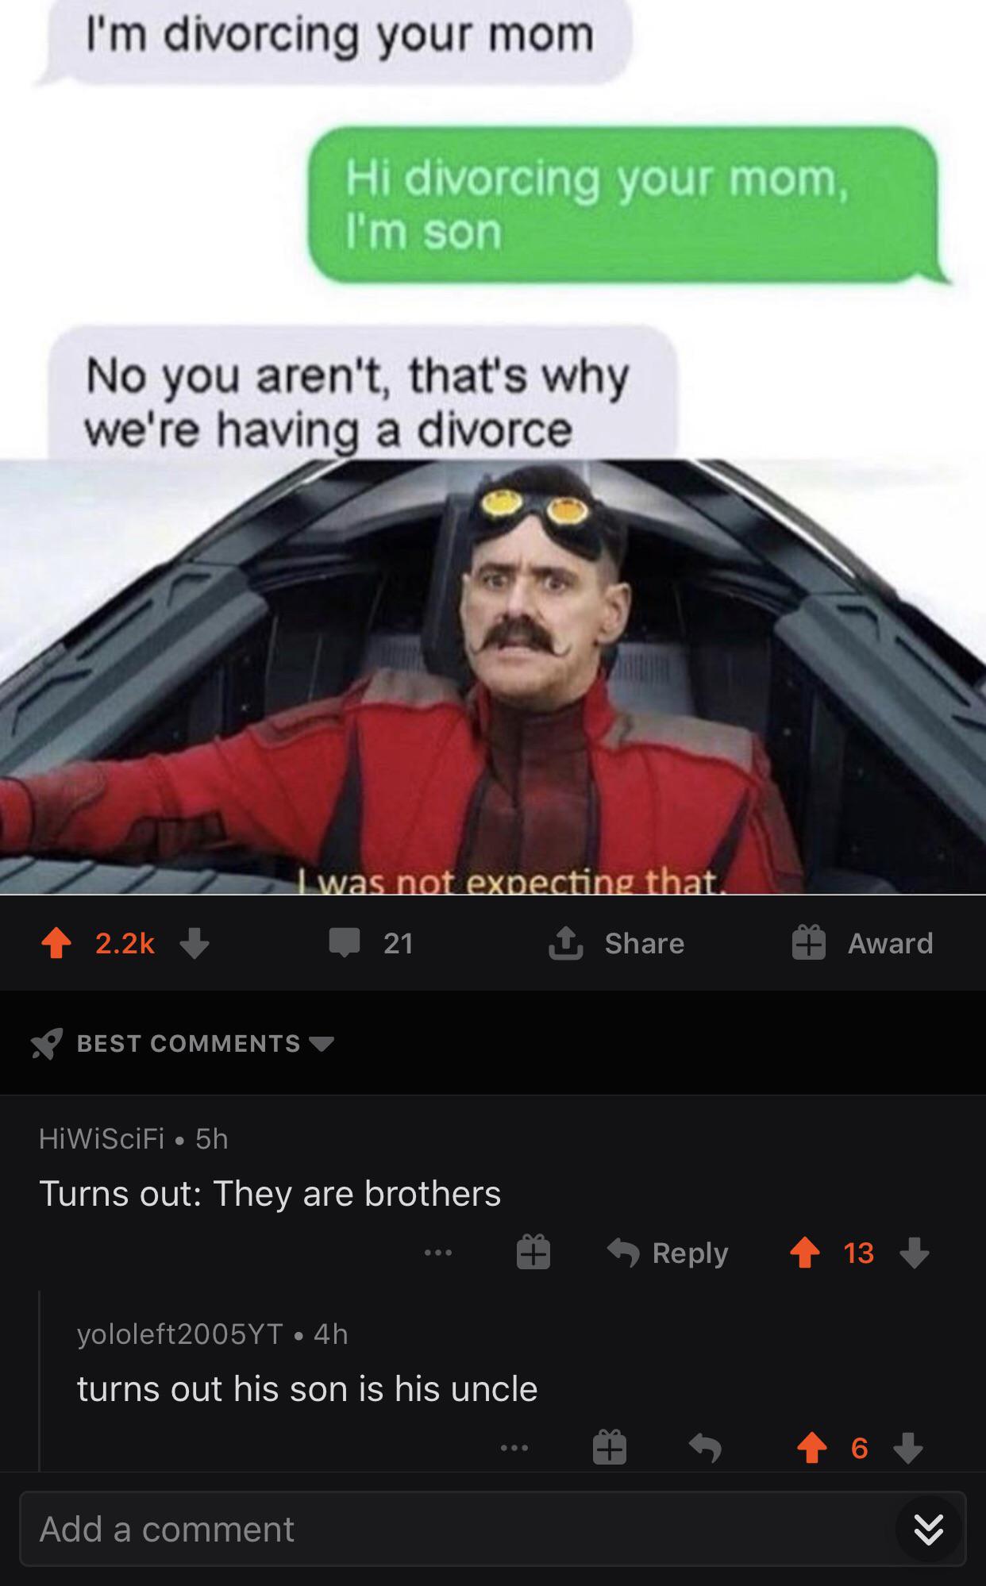Award yololeft2005YT's comment with gift icon
The height and width of the screenshot is (1586, 986).
tap(610, 1447)
